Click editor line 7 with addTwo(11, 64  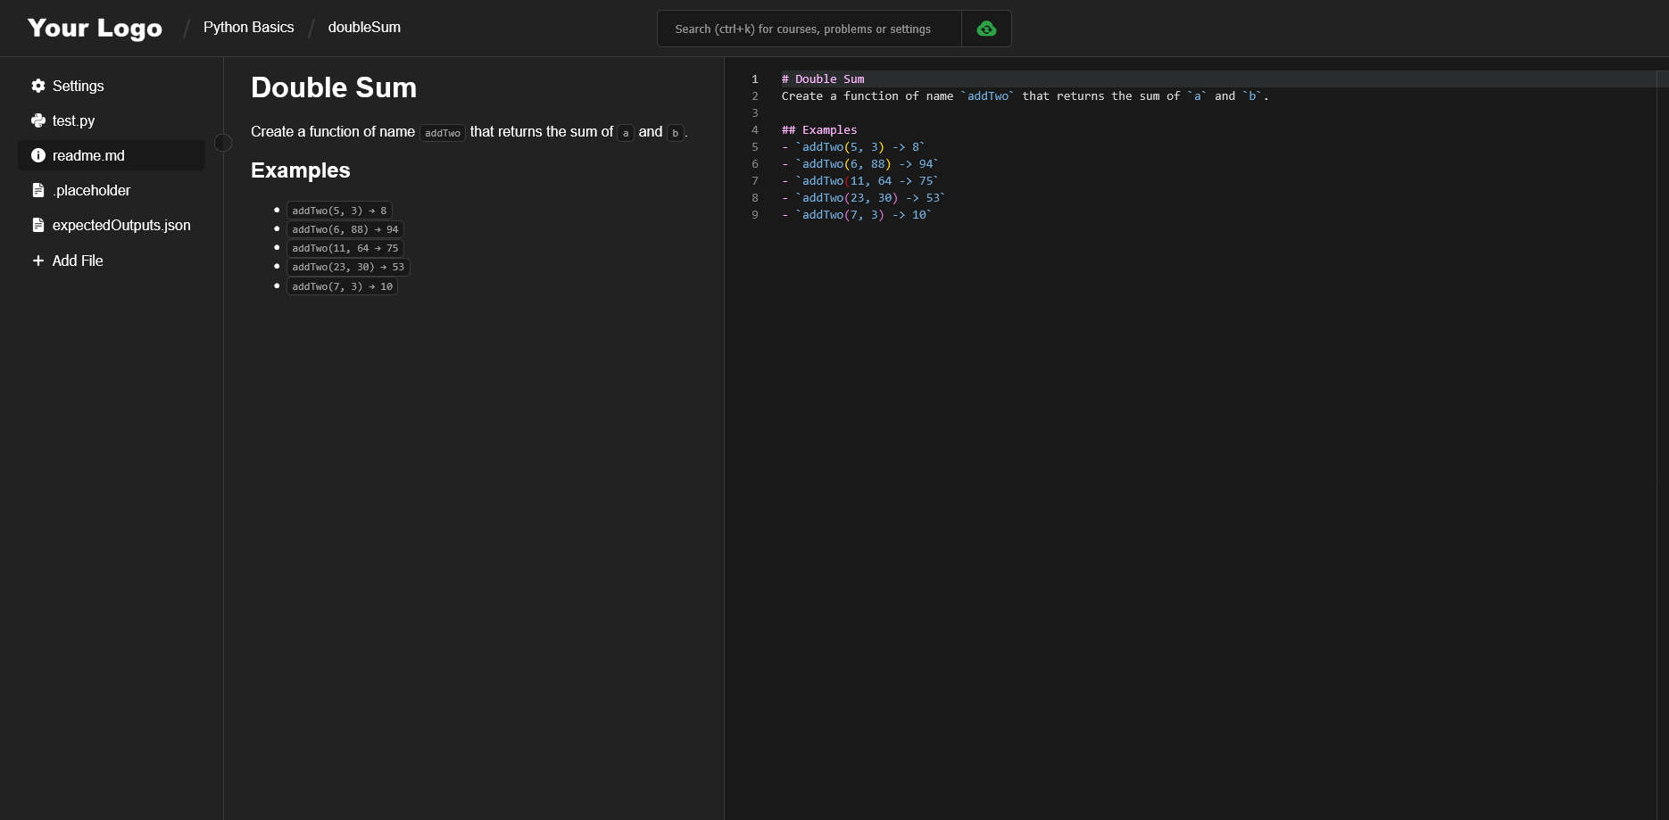point(860,180)
